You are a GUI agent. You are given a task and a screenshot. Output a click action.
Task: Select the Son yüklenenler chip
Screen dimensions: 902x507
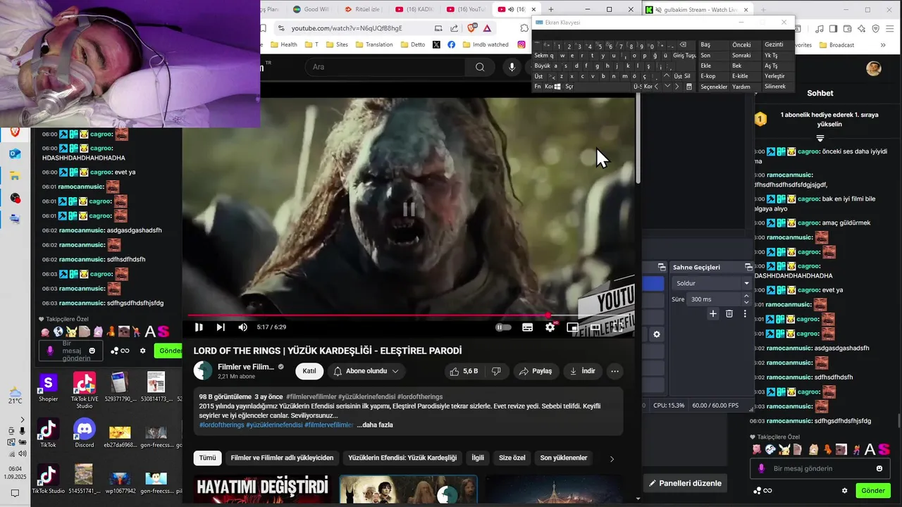pos(564,458)
